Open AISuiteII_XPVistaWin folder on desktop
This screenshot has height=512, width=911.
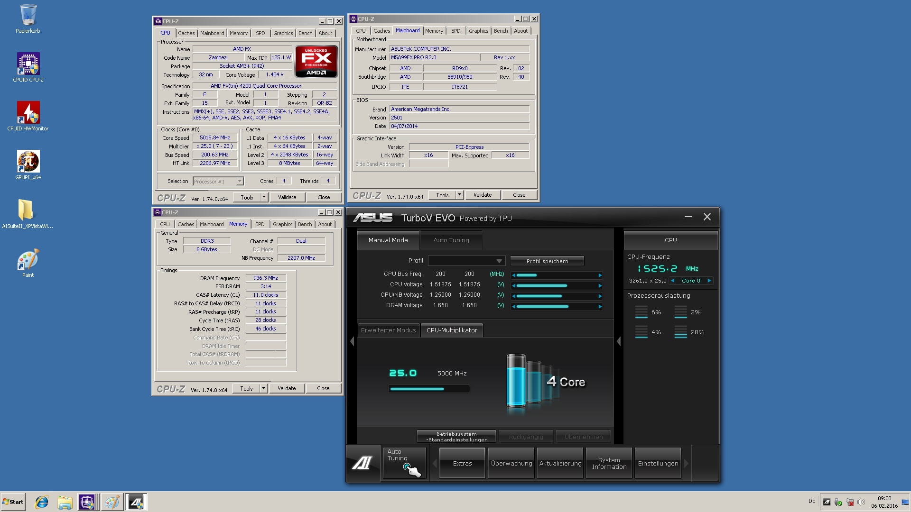tap(28, 214)
